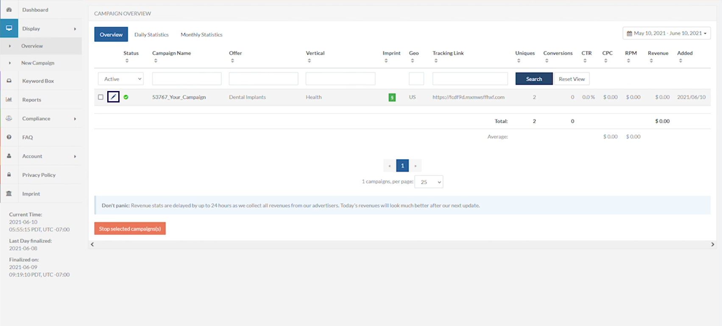Click the Privacy Policy lock icon
Image resolution: width=722 pixels, height=326 pixels.
tap(9, 175)
